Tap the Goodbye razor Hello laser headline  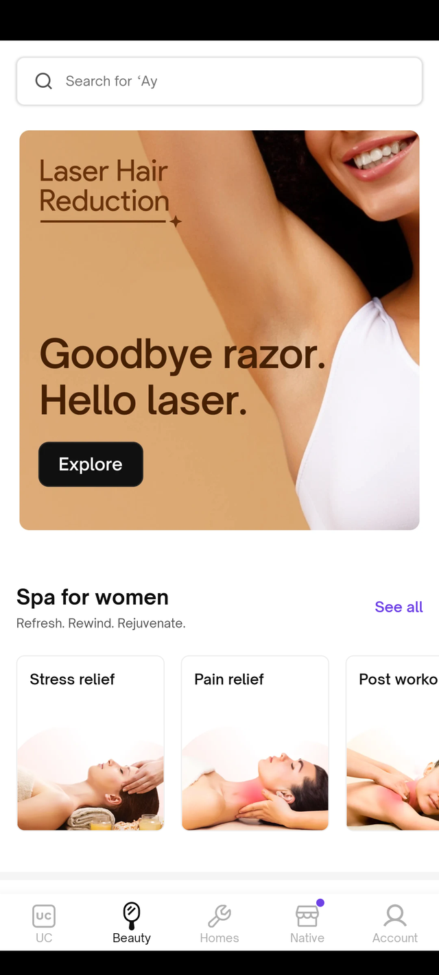click(182, 377)
